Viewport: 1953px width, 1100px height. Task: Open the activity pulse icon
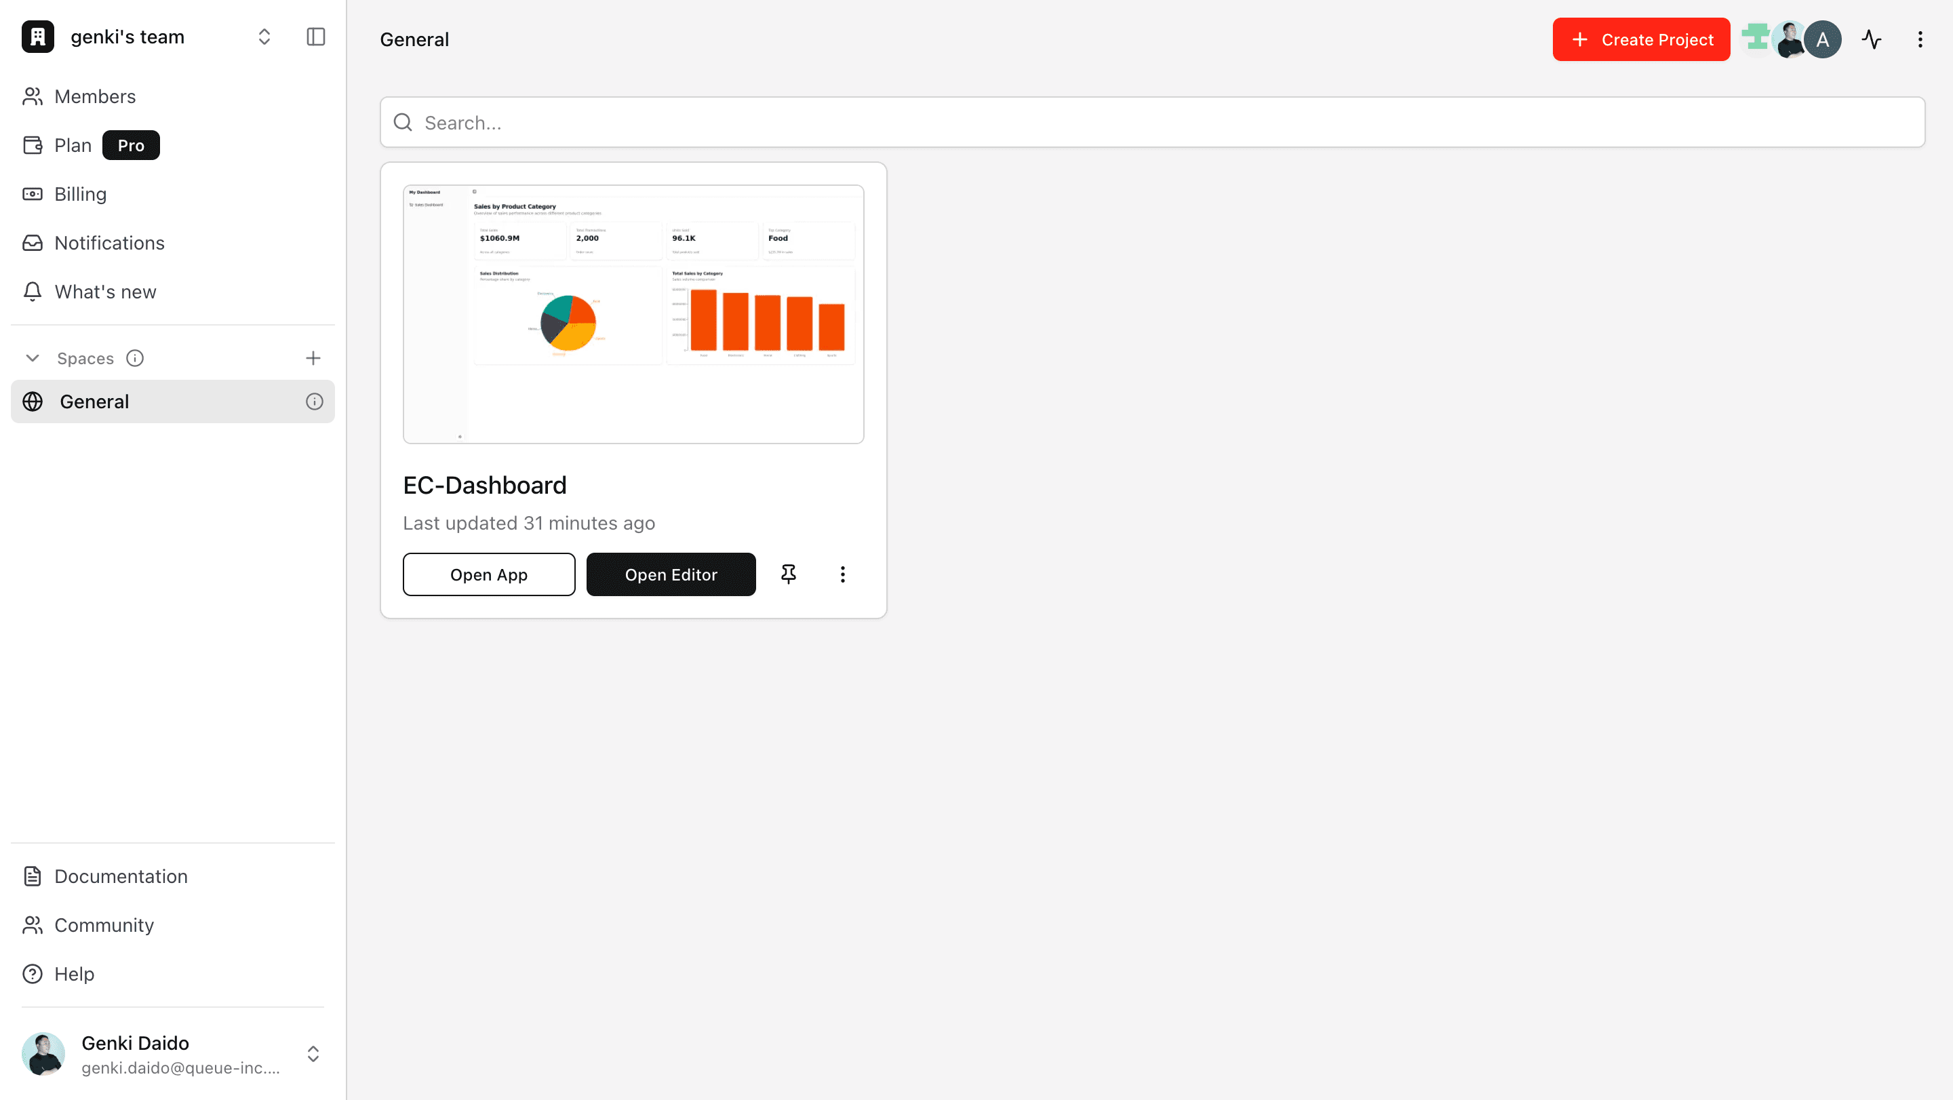pyautogui.click(x=1871, y=39)
